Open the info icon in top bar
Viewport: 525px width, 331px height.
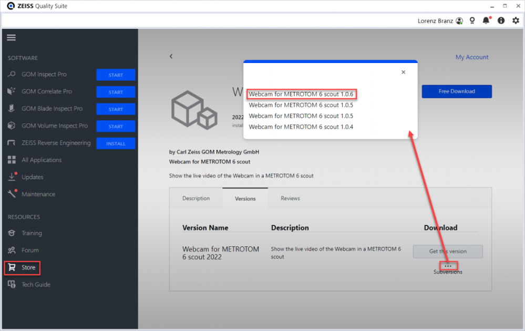[x=501, y=20]
